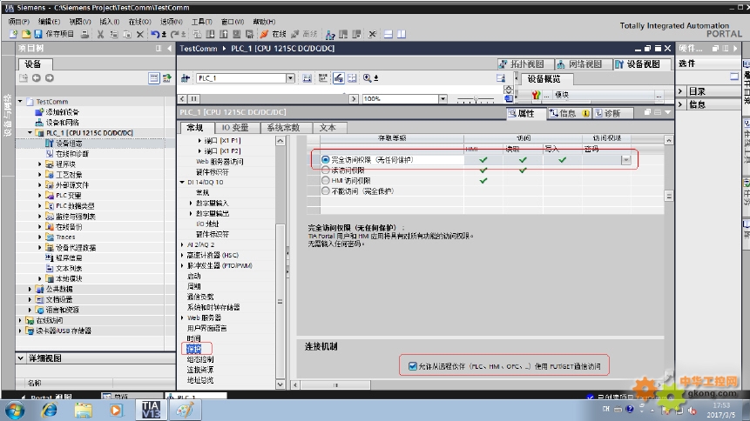Viewport: 750px width, 421px height.
Task: Toggle the allow PUT/GET remote access checkbox
Action: tap(412, 366)
